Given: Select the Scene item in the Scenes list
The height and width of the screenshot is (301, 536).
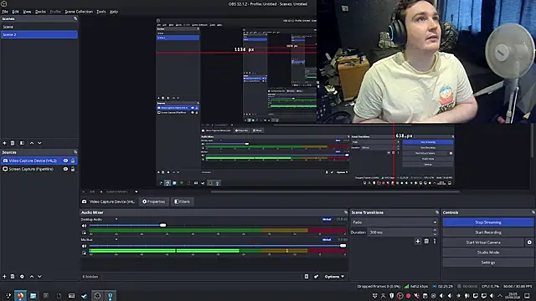Looking at the screenshot, I should pyautogui.click(x=39, y=27).
